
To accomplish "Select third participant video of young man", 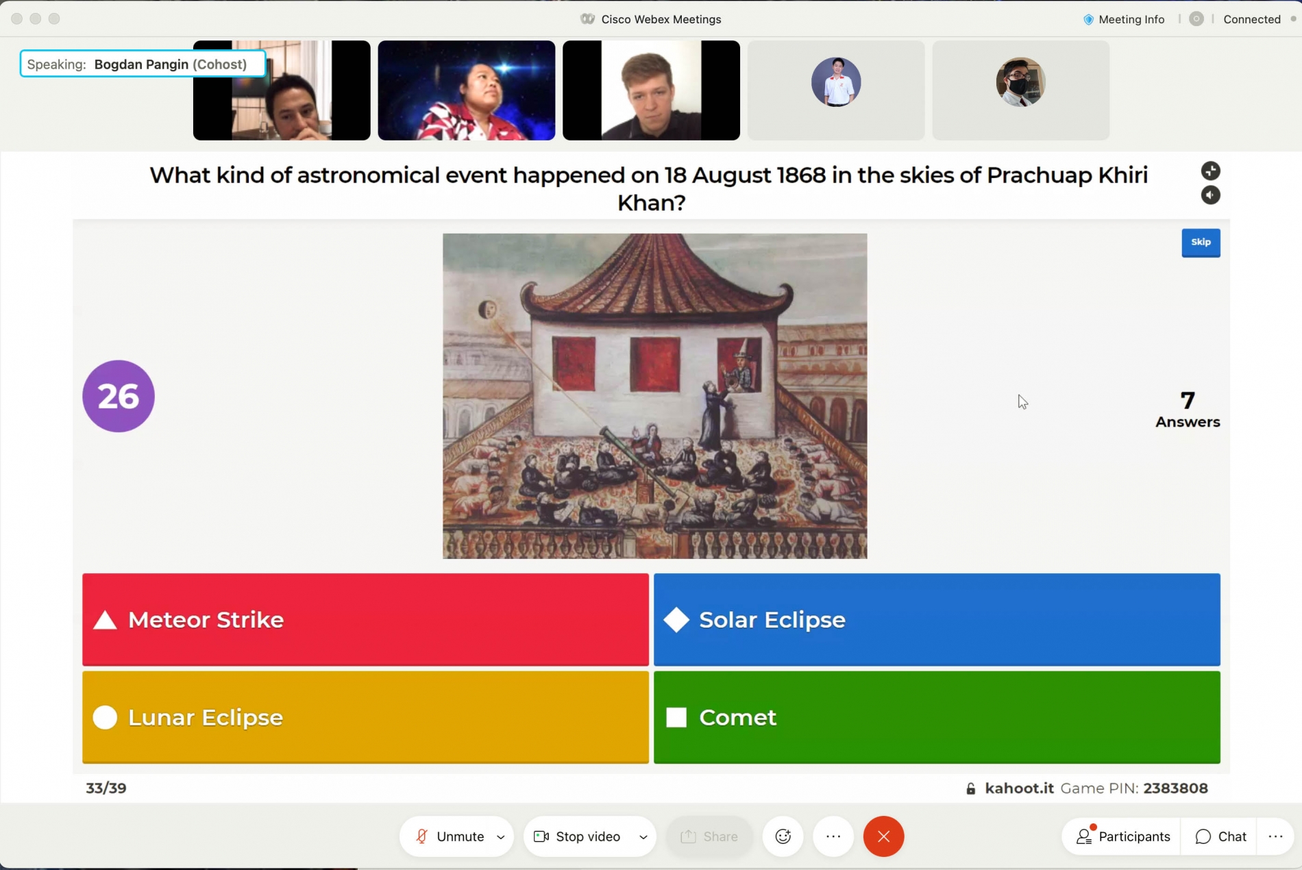I will [651, 90].
